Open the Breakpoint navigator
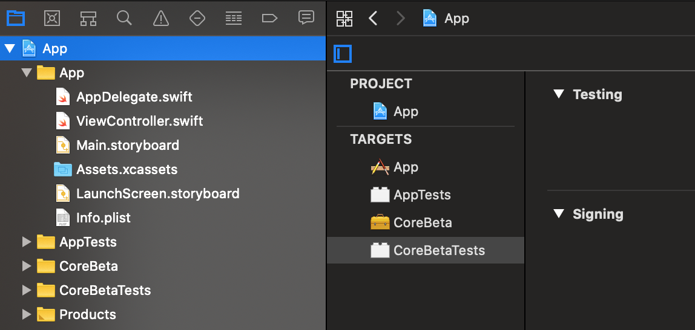695x330 pixels. [269, 18]
